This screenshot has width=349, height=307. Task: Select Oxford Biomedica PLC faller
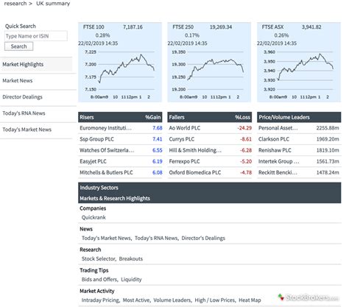pyautogui.click(x=195, y=172)
